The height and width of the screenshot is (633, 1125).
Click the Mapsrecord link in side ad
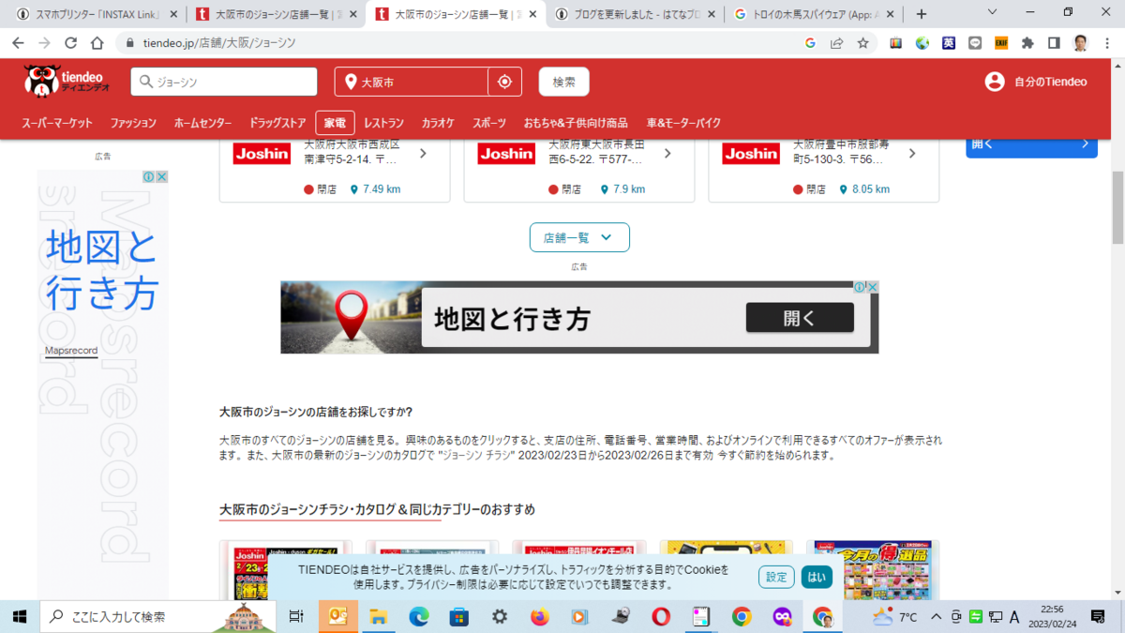tap(71, 351)
